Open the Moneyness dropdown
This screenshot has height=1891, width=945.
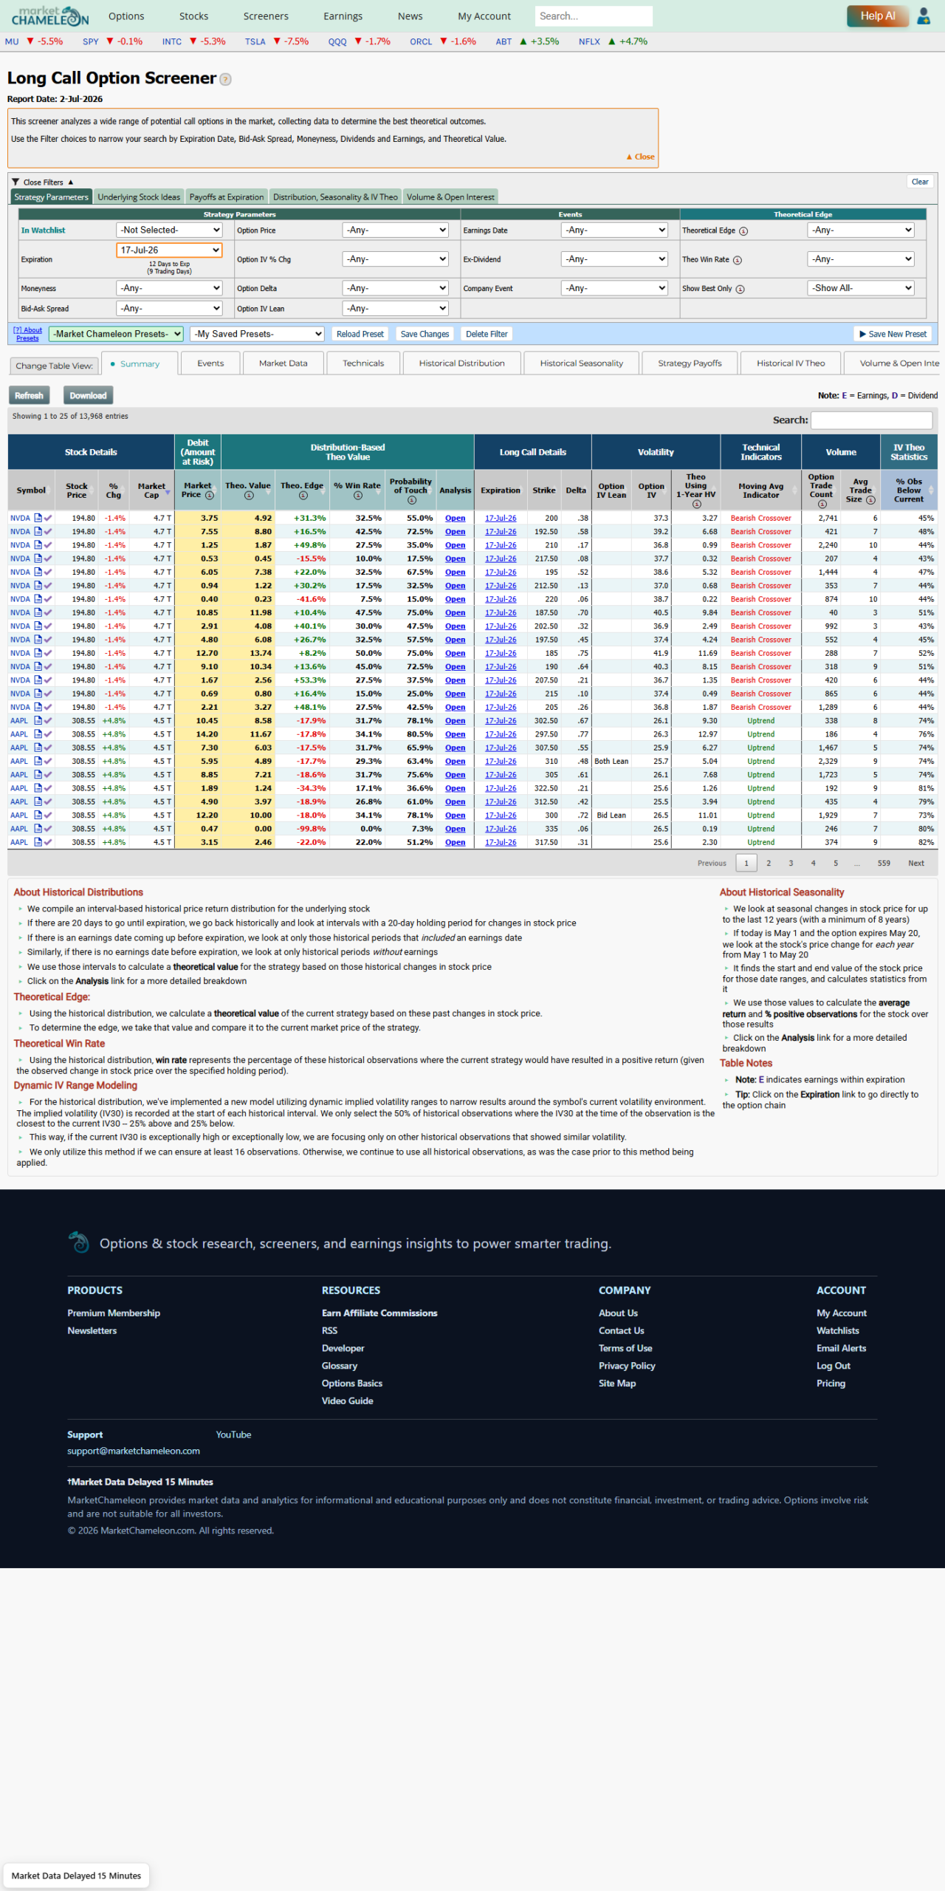169,288
